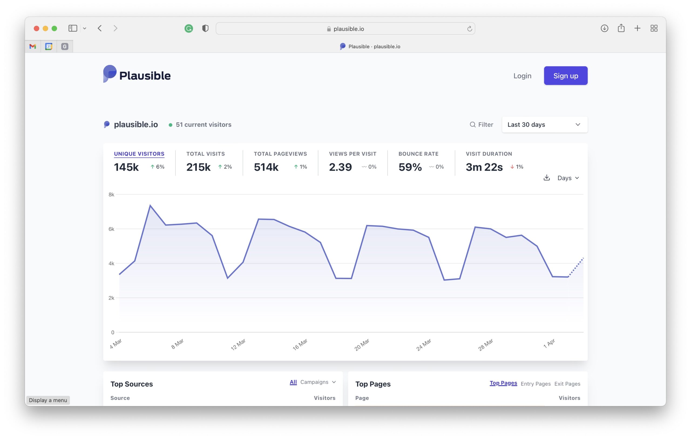Image resolution: width=691 pixels, height=439 pixels.
Task: Select All in Top Sources
Action: coord(293,382)
